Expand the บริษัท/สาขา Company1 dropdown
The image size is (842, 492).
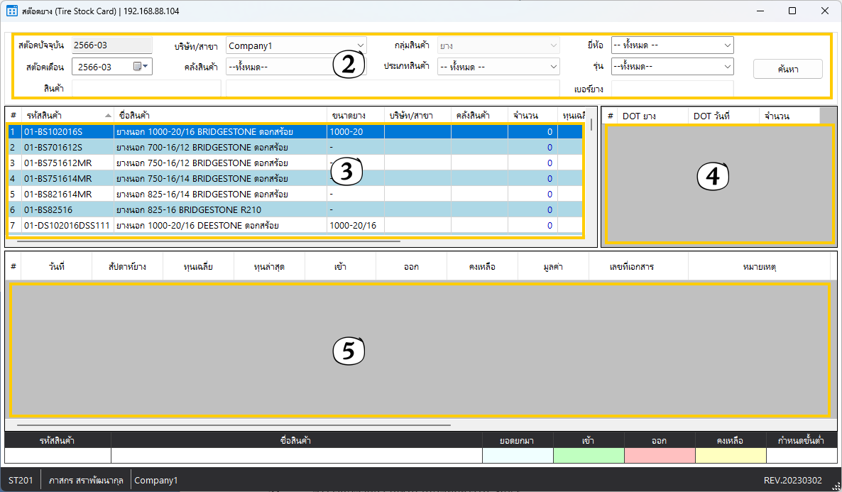361,45
